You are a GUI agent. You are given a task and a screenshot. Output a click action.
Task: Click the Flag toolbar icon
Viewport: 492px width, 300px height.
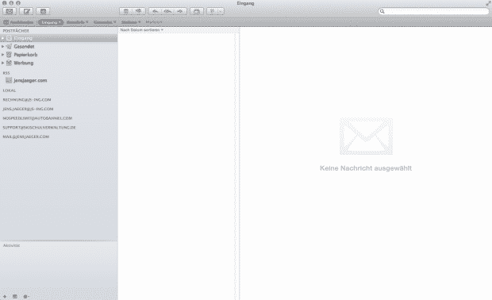pyautogui.click(x=212, y=11)
